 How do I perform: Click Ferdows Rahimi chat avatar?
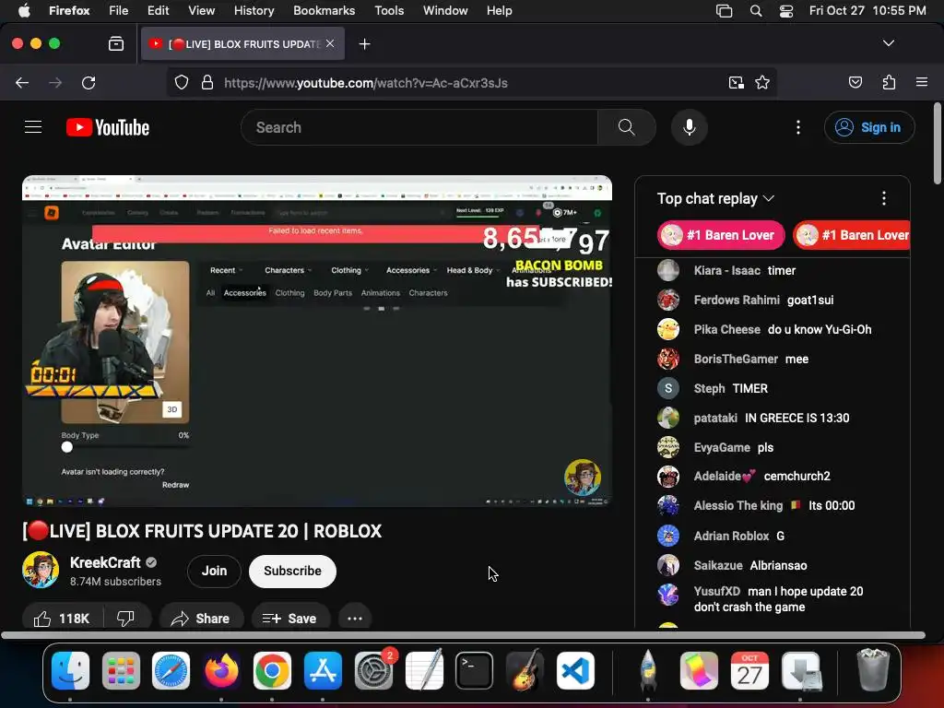point(668,300)
